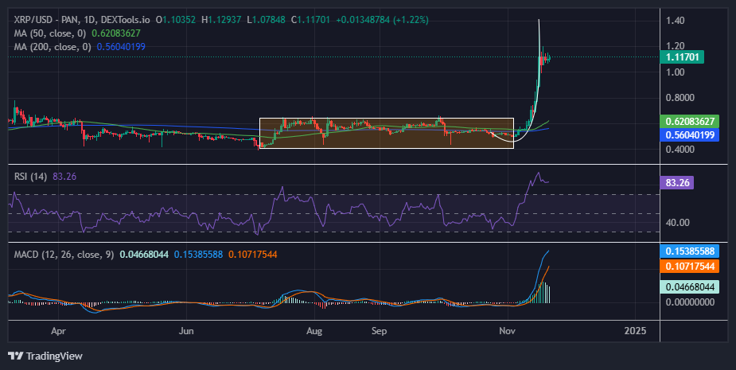Click the MACD legend orange value 0.10717544
This screenshot has height=370, width=736.
coord(252,255)
